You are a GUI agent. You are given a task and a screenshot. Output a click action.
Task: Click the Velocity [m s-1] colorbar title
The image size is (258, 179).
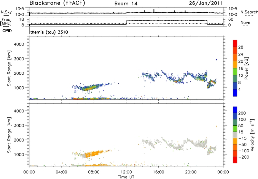[x=252, y=135]
